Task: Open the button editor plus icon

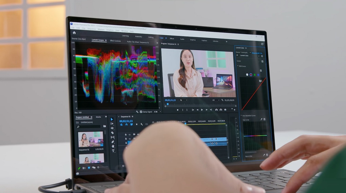Action: coord(234,110)
